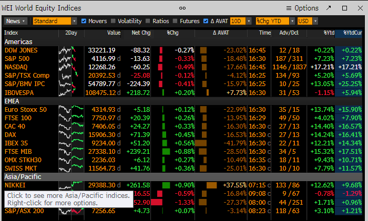Screen dimensions: 368x221
Task: Sort by Index column header
Action: pyautogui.click(x=11, y=33)
